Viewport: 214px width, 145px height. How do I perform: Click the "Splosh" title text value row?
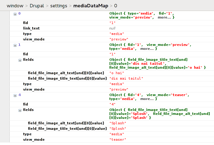[x=118, y=129]
